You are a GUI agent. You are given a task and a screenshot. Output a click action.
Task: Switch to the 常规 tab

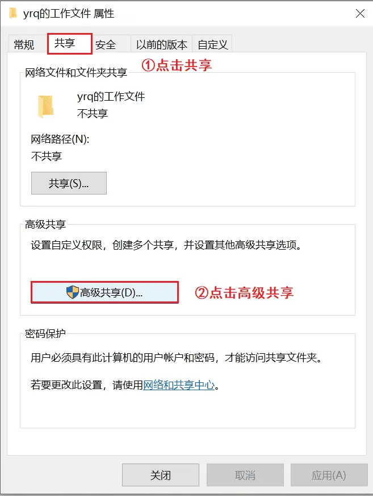click(24, 44)
